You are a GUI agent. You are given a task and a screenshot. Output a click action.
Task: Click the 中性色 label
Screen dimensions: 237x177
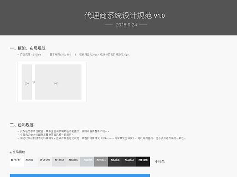tap(160, 162)
